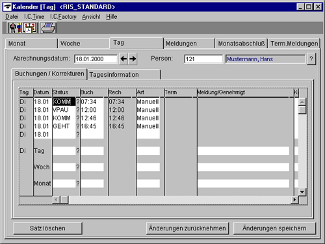This screenshot has height=244, width=325.
Task: Open the Ansicht menu
Action: pyautogui.click(x=91, y=17)
